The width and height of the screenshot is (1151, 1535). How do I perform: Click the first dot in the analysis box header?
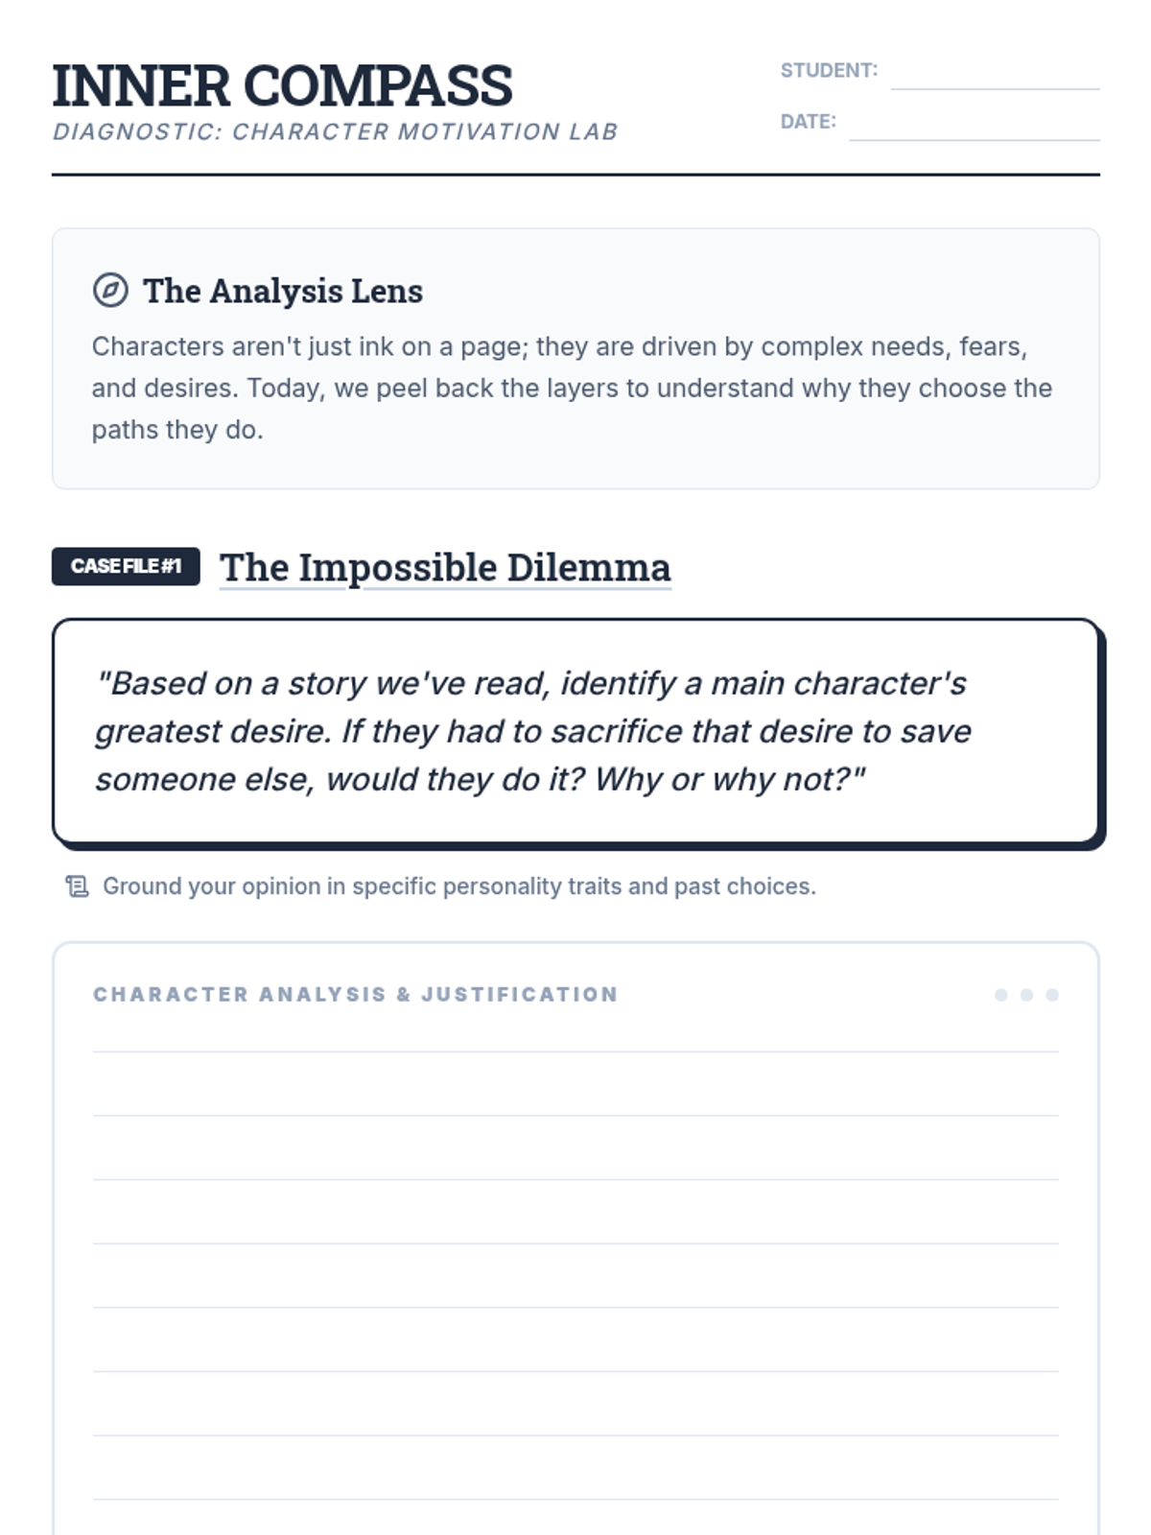[x=1000, y=995]
